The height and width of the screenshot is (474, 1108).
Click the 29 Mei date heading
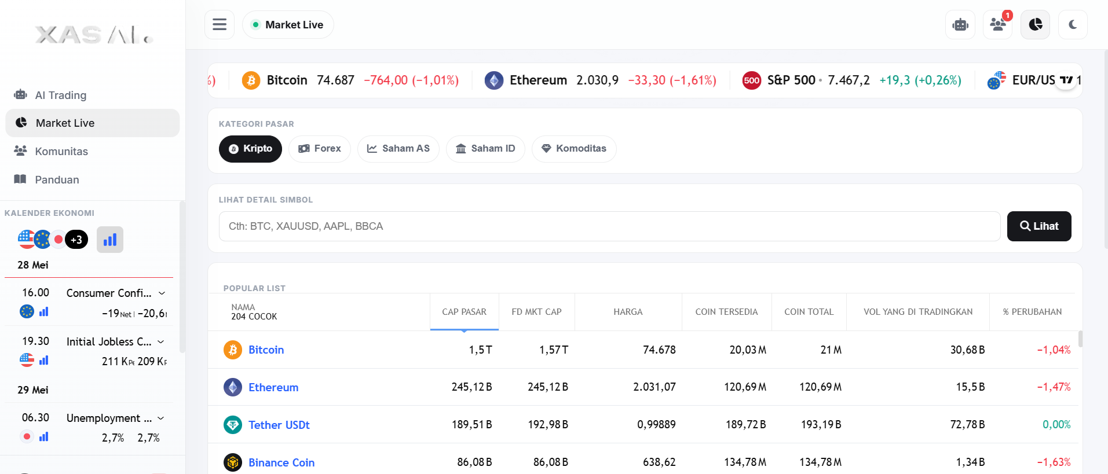tap(33, 390)
